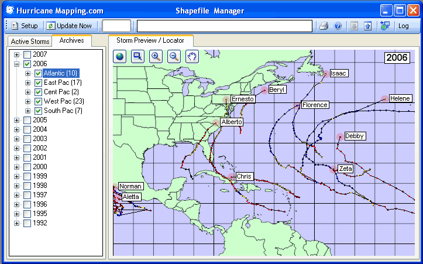
Task: Reset map to full globe view
Action: tap(119, 56)
